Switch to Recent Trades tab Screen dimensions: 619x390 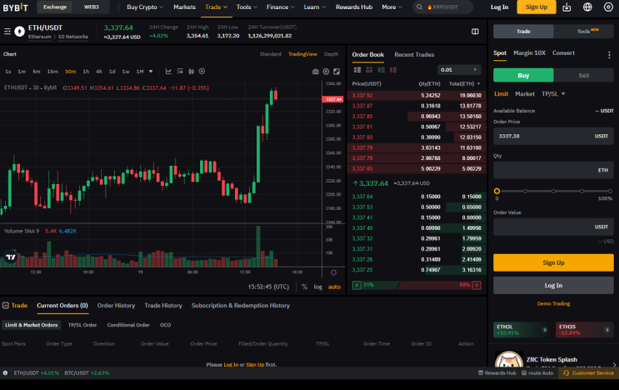click(414, 55)
